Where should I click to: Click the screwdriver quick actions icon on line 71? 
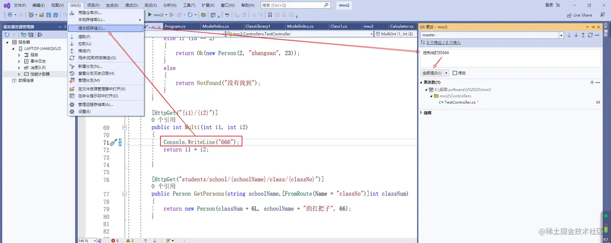click(x=113, y=142)
